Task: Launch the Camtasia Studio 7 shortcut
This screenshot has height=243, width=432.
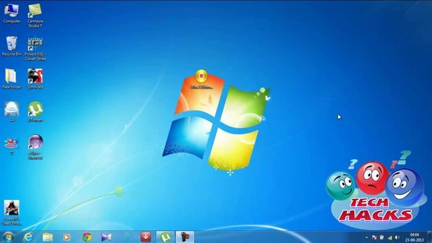Action: (x=35, y=16)
